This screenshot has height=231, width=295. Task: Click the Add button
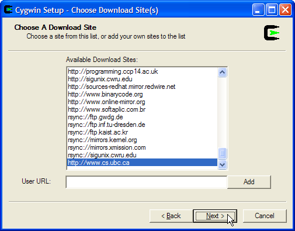(249, 182)
